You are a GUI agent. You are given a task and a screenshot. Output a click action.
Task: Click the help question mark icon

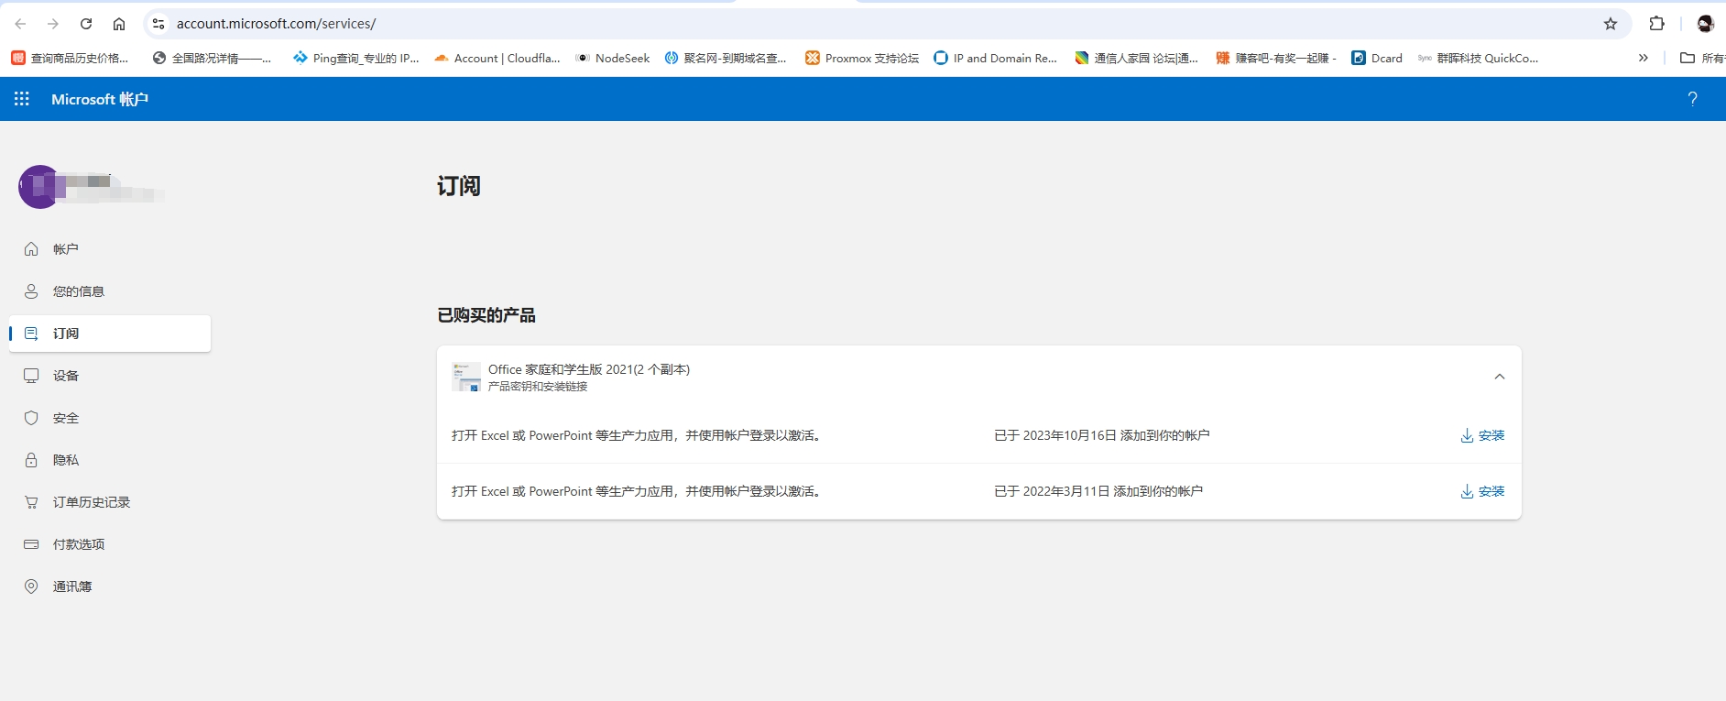pyautogui.click(x=1692, y=99)
